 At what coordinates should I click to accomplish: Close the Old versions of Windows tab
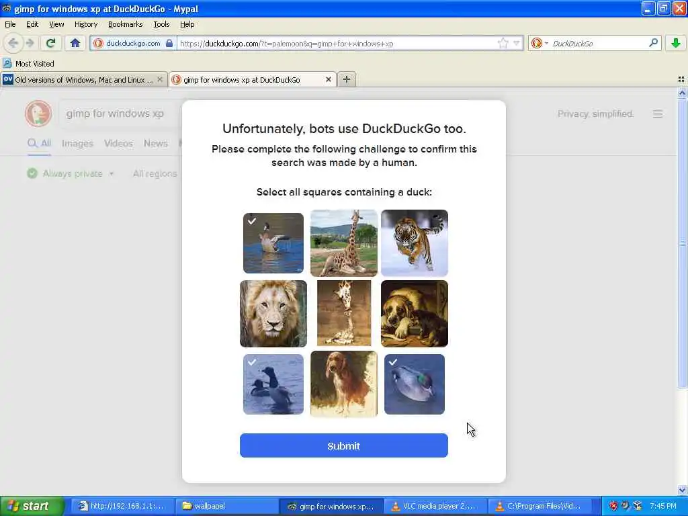coord(160,79)
